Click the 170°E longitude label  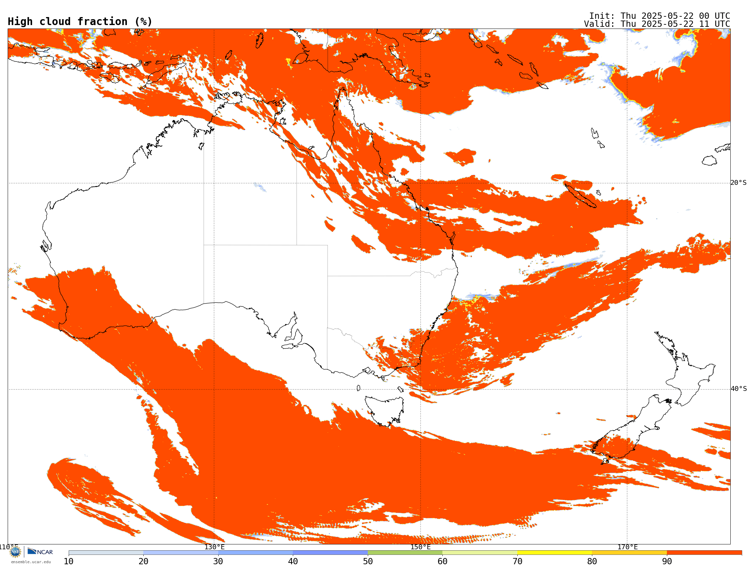627,547
